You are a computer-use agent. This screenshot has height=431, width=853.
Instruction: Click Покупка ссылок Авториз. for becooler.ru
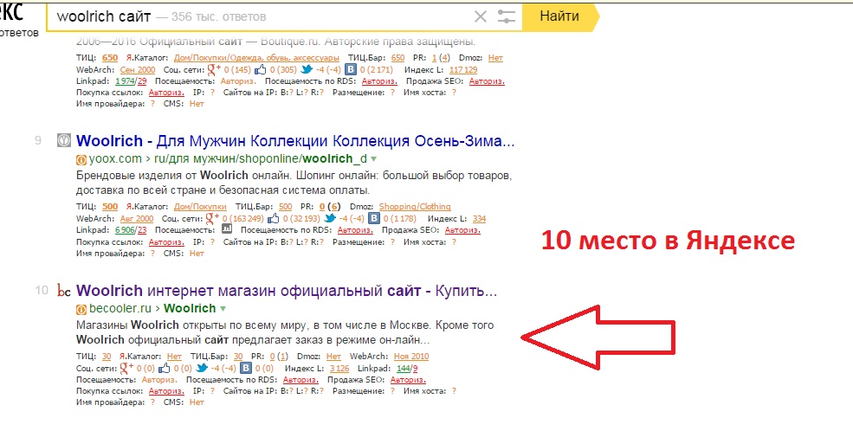(x=166, y=391)
